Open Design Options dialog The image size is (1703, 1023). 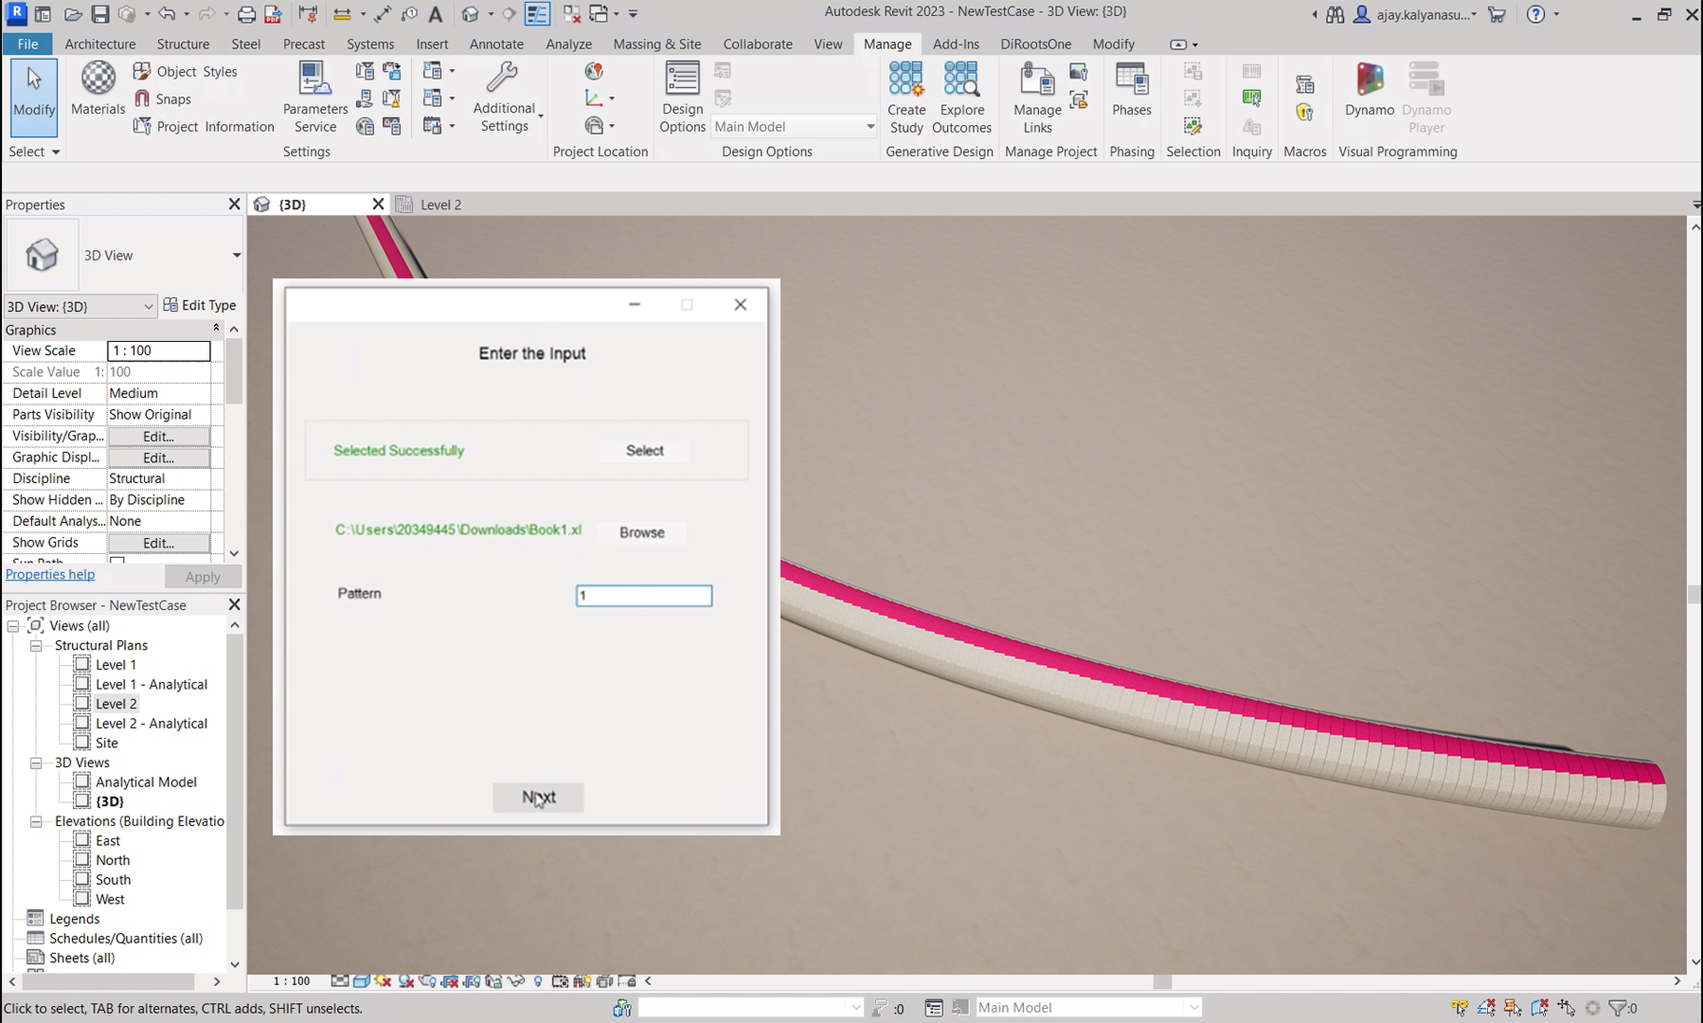tap(681, 97)
